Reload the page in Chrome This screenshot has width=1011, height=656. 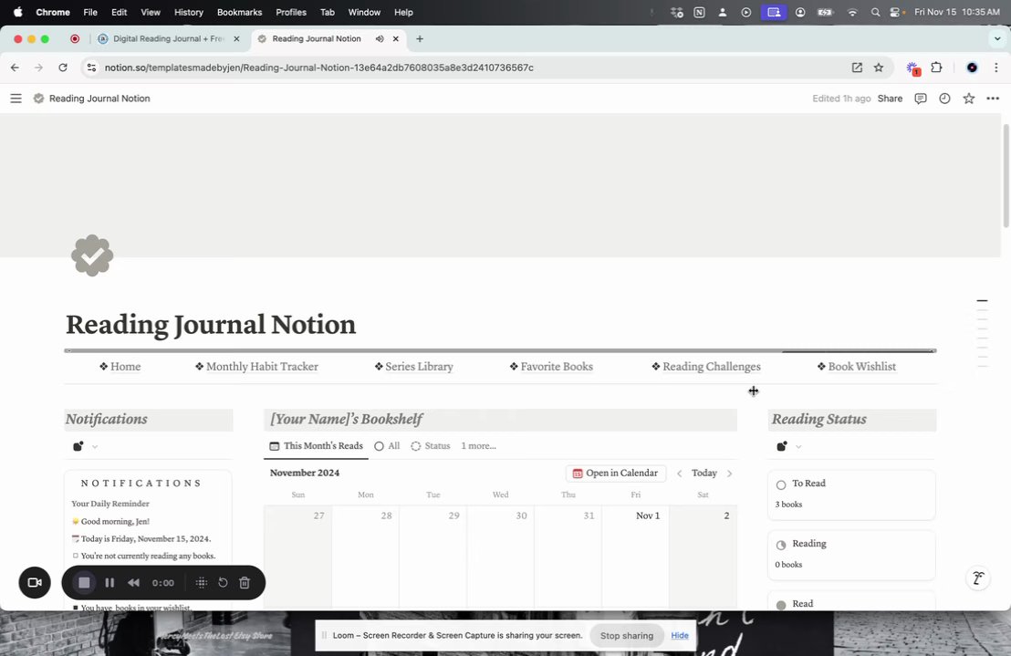(x=63, y=68)
